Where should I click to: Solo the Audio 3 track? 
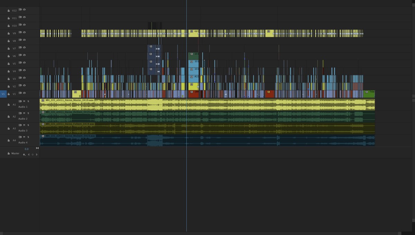(x=28, y=125)
